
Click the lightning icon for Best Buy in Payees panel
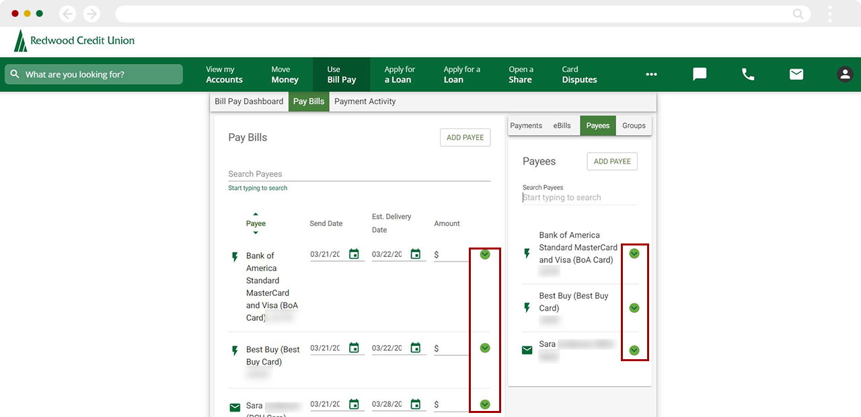pos(527,308)
